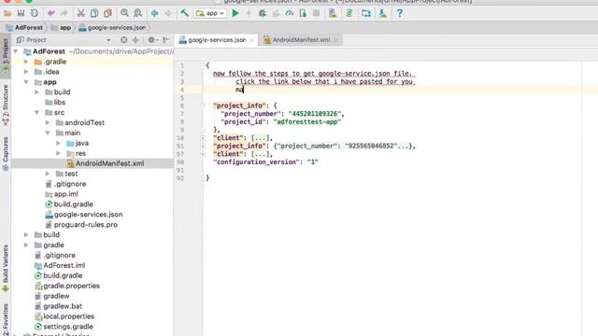
Task: Click the "configuration_version" line in editor
Action: (265, 161)
